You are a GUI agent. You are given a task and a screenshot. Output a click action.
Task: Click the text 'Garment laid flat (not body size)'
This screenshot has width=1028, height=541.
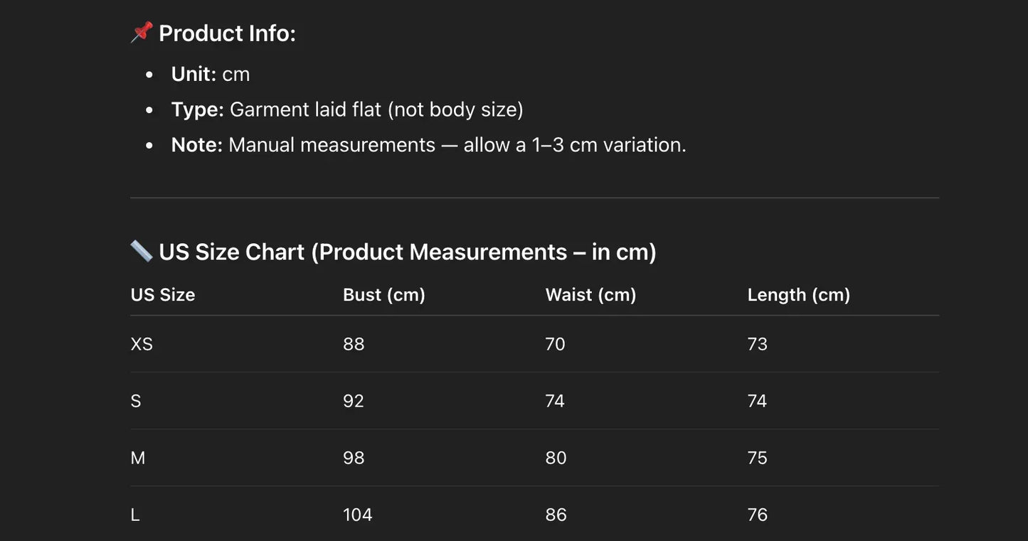(x=376, y=109)
